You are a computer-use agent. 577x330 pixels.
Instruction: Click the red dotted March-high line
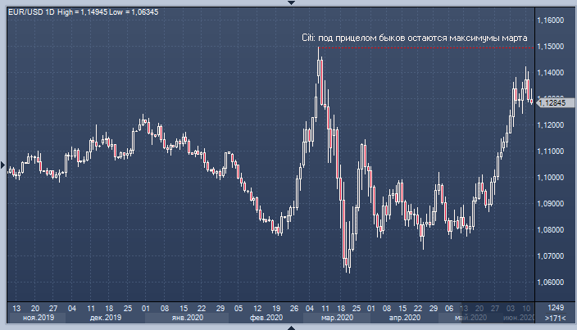[426, 48]
